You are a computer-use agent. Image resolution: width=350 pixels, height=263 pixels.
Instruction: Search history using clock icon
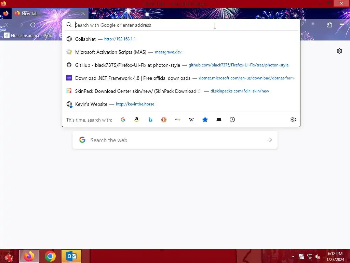pos(232,120)
